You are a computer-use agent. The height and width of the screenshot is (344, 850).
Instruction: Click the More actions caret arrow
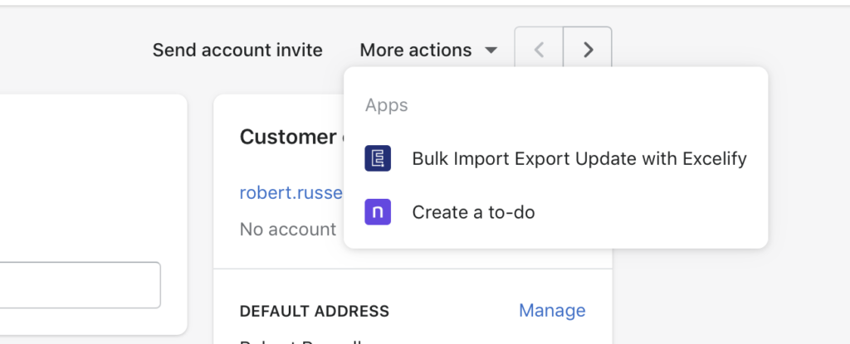click(491, 51)
